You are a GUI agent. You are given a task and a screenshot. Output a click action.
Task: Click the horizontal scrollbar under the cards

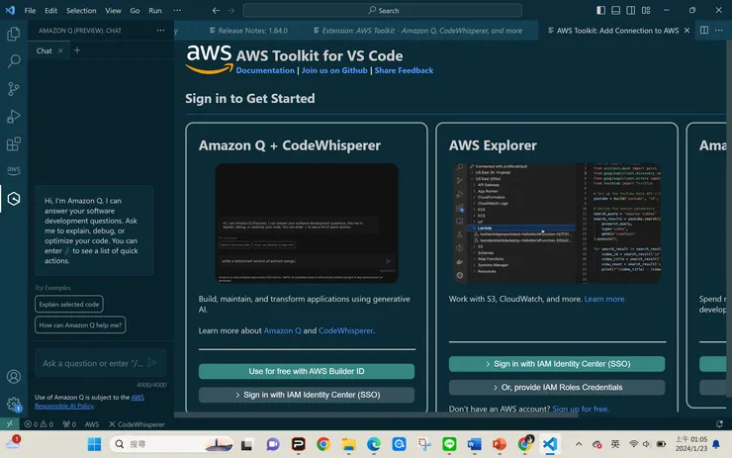pyautogui.click(x=376, y=414)
